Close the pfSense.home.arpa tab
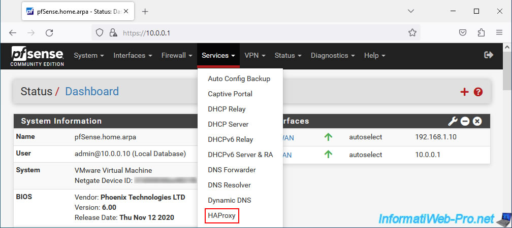The width and height of the screenshot is (512, 228). coord(126,11)
